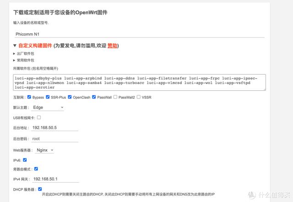Expand the 常用软件包 list
This screenshot has width=293, height=202.
[23, 60]
